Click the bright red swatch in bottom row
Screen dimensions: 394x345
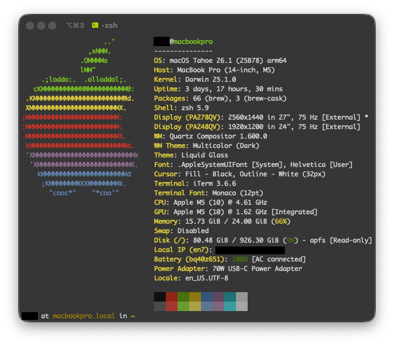[x=171, y=306]
